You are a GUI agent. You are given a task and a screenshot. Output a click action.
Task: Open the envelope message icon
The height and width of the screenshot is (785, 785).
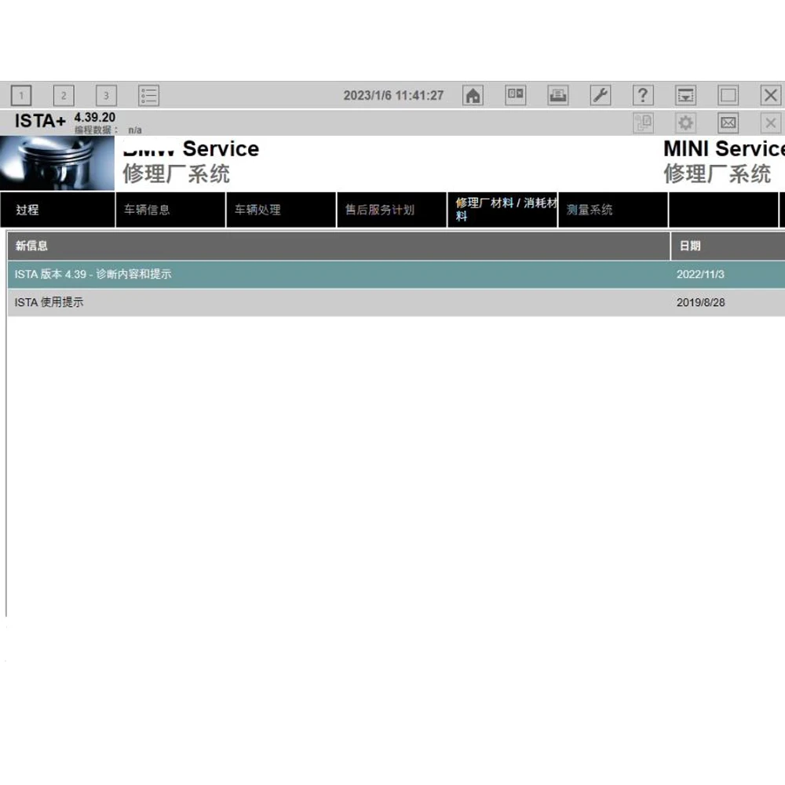(x=728, y=122)
